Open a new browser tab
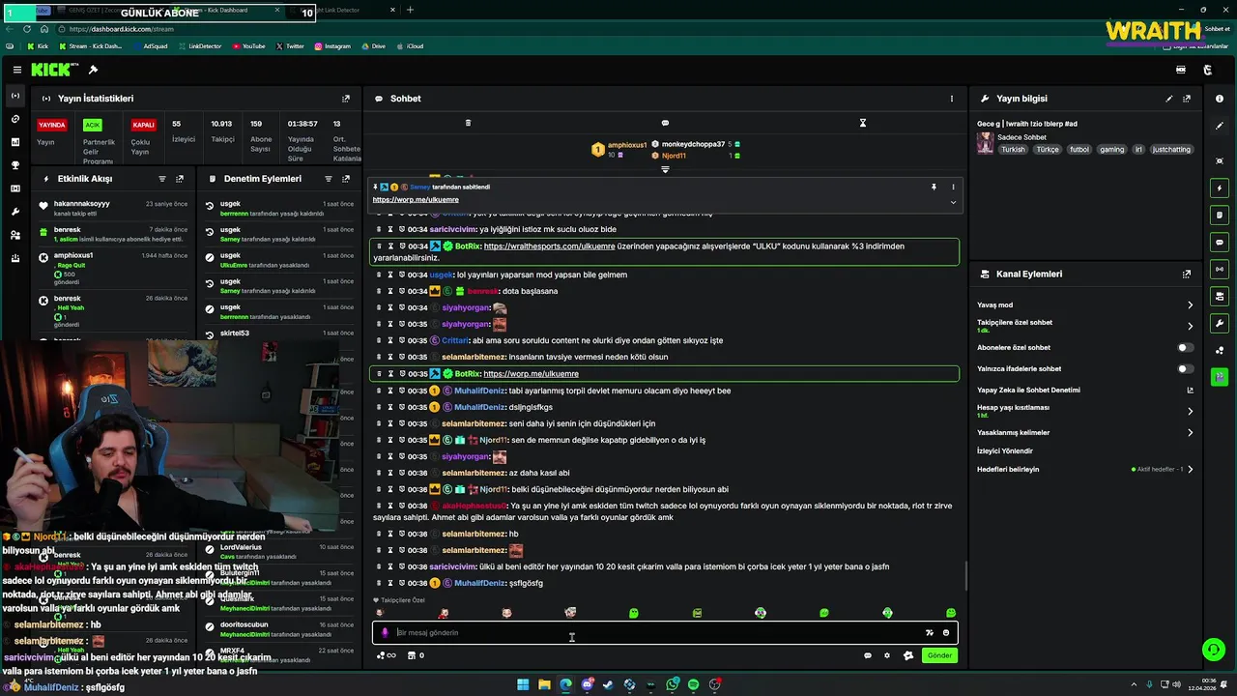Viewport: 1237px width, 696px height. pos(410,10)
